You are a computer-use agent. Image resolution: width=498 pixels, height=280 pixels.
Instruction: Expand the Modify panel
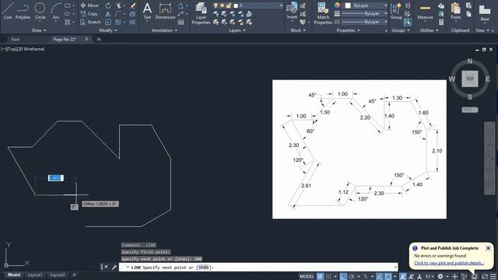point(108,30)
